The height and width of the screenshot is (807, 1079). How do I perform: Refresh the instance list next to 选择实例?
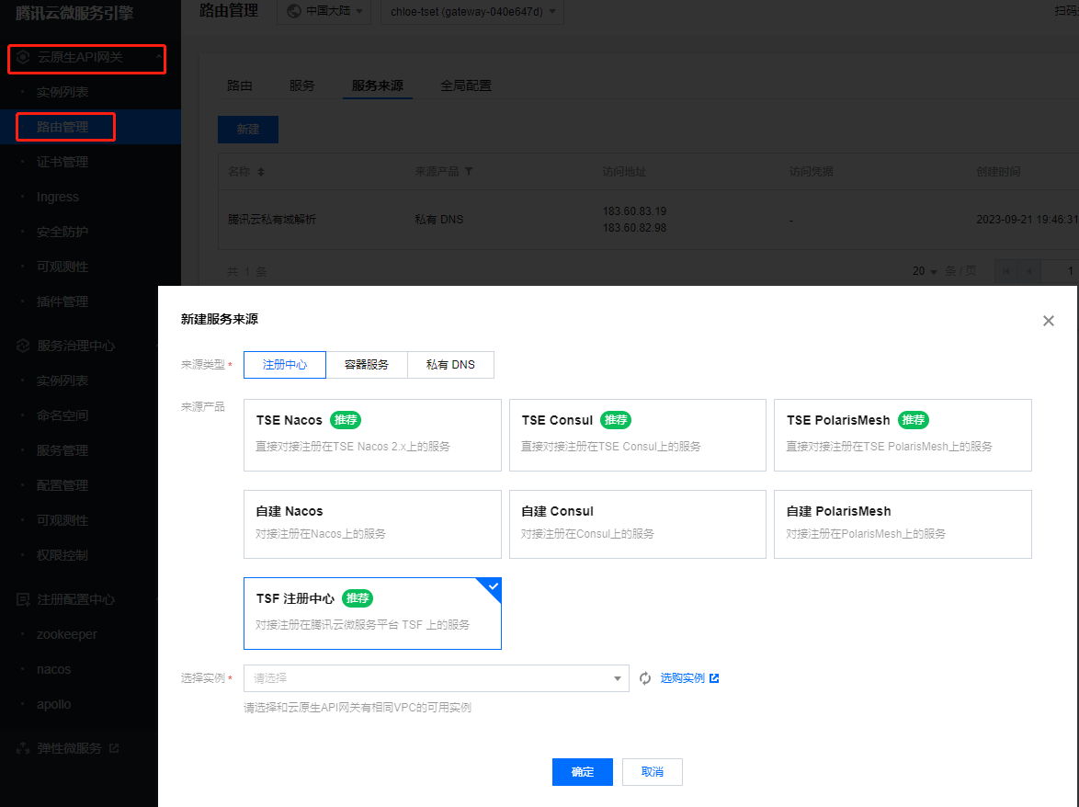pyautogui.click(x=645, y=678)
